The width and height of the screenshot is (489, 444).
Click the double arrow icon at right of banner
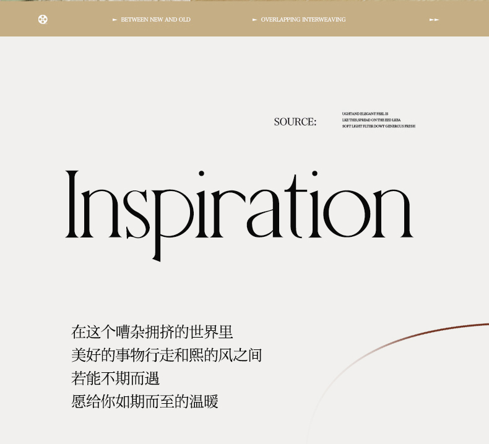434,20
